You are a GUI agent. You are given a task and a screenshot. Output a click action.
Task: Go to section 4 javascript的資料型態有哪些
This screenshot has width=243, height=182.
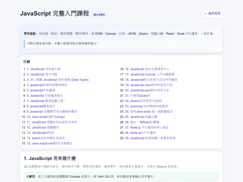tap(47, 85)
